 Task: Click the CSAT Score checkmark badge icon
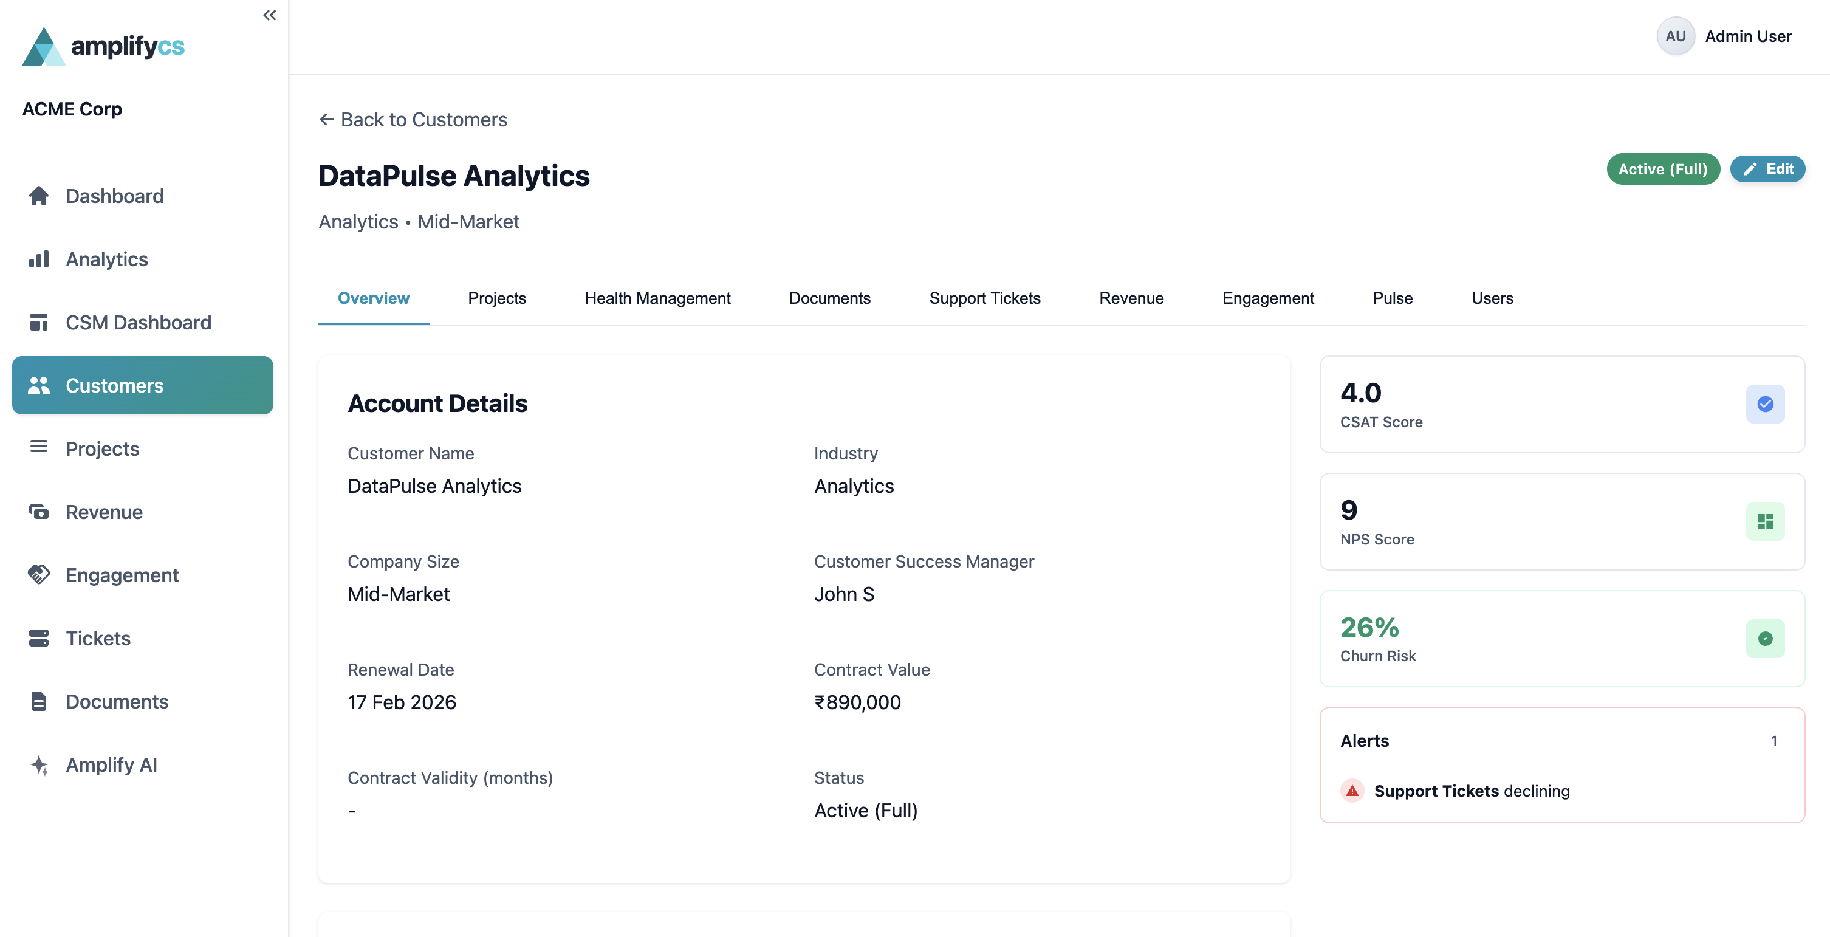tap(1766, 404)
